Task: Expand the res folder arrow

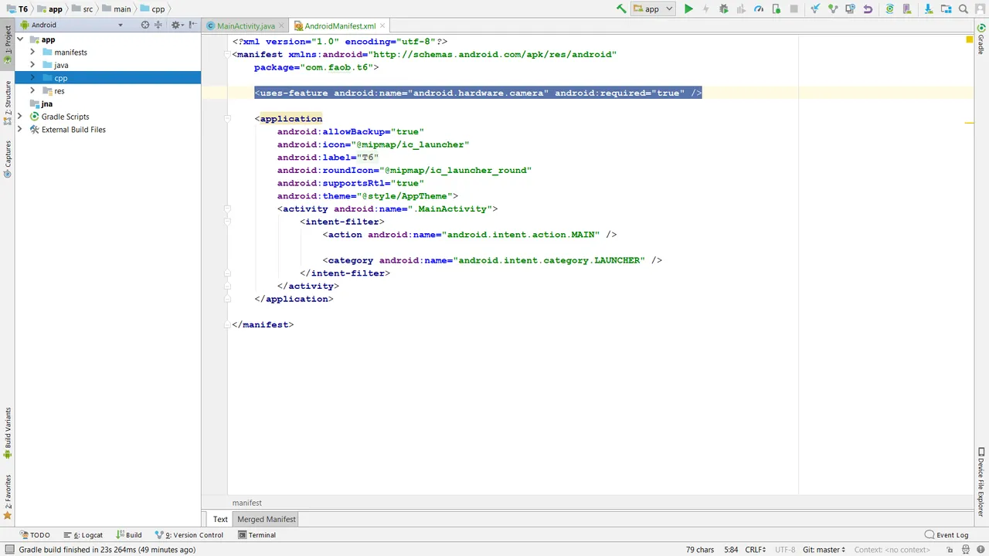Action: pos(32,90)
